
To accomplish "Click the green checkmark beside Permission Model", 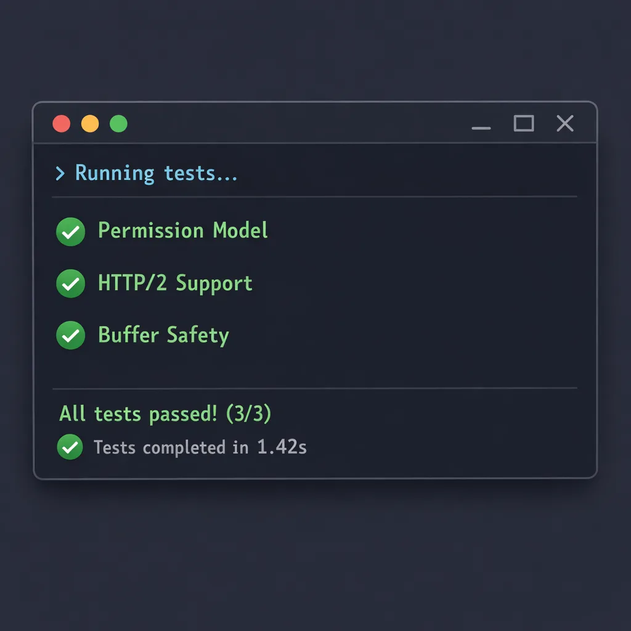I will click(70, 231).
